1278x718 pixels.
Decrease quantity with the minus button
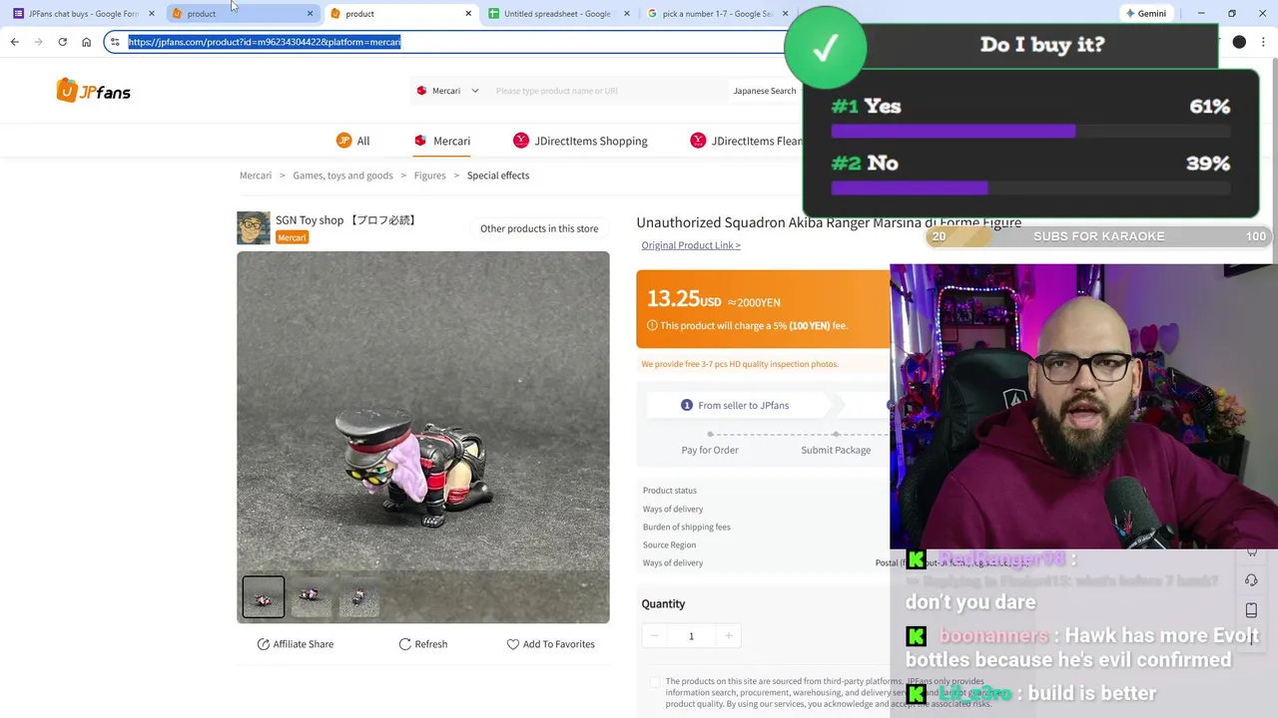pos(654,636)
